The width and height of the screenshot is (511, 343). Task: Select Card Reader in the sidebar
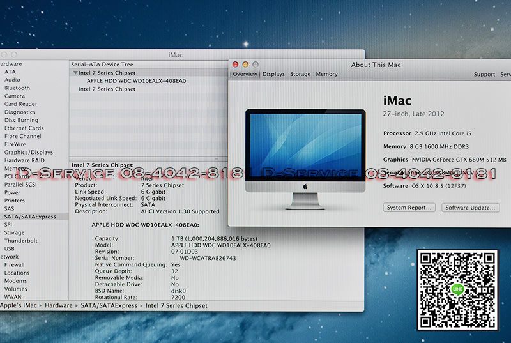20,104
